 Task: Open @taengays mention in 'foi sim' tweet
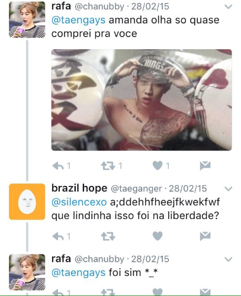78,273
